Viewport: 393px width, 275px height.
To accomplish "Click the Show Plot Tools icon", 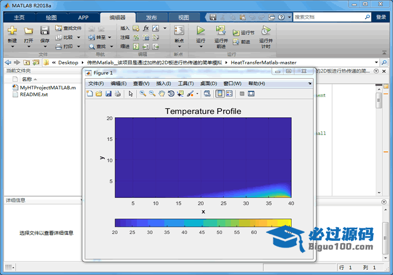I will tap(251, 94).
